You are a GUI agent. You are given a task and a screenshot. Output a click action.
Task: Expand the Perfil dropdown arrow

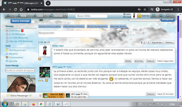click(x=29, y=16)
